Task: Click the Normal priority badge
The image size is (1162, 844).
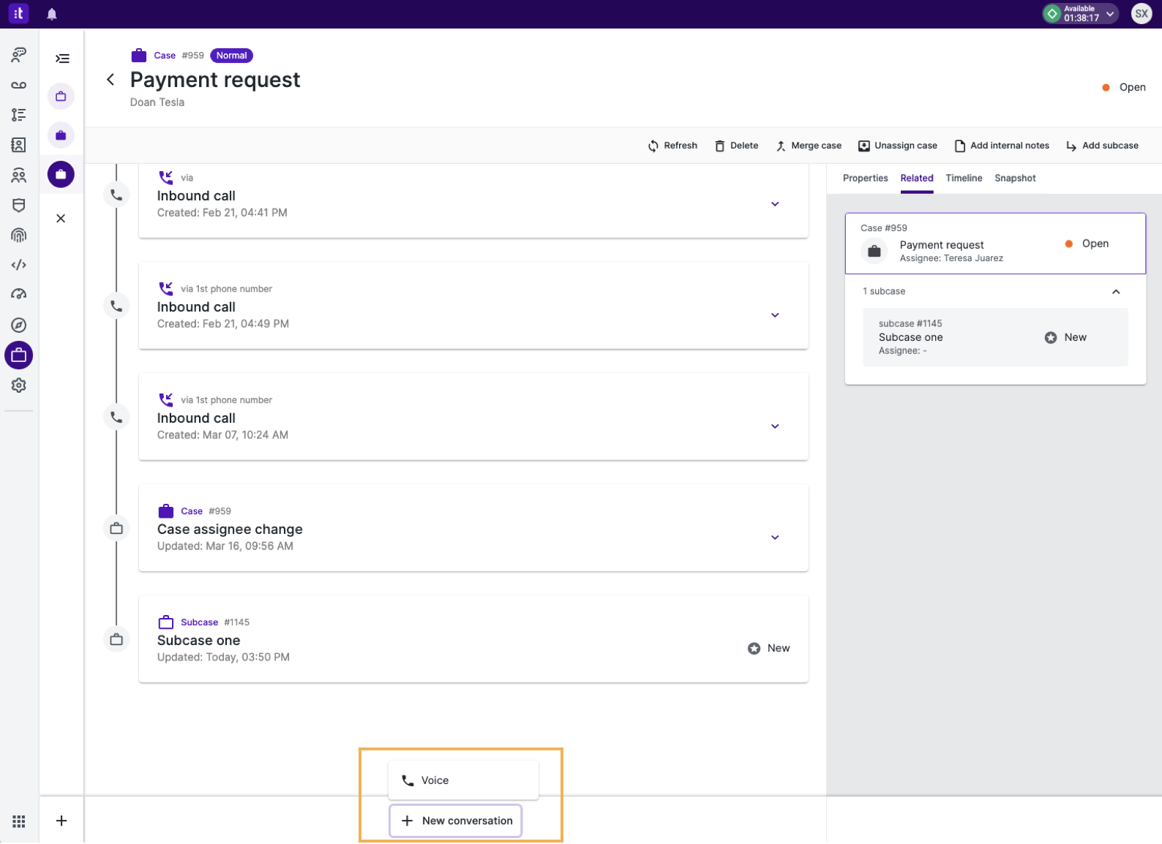Action: [x=231, y=56]
